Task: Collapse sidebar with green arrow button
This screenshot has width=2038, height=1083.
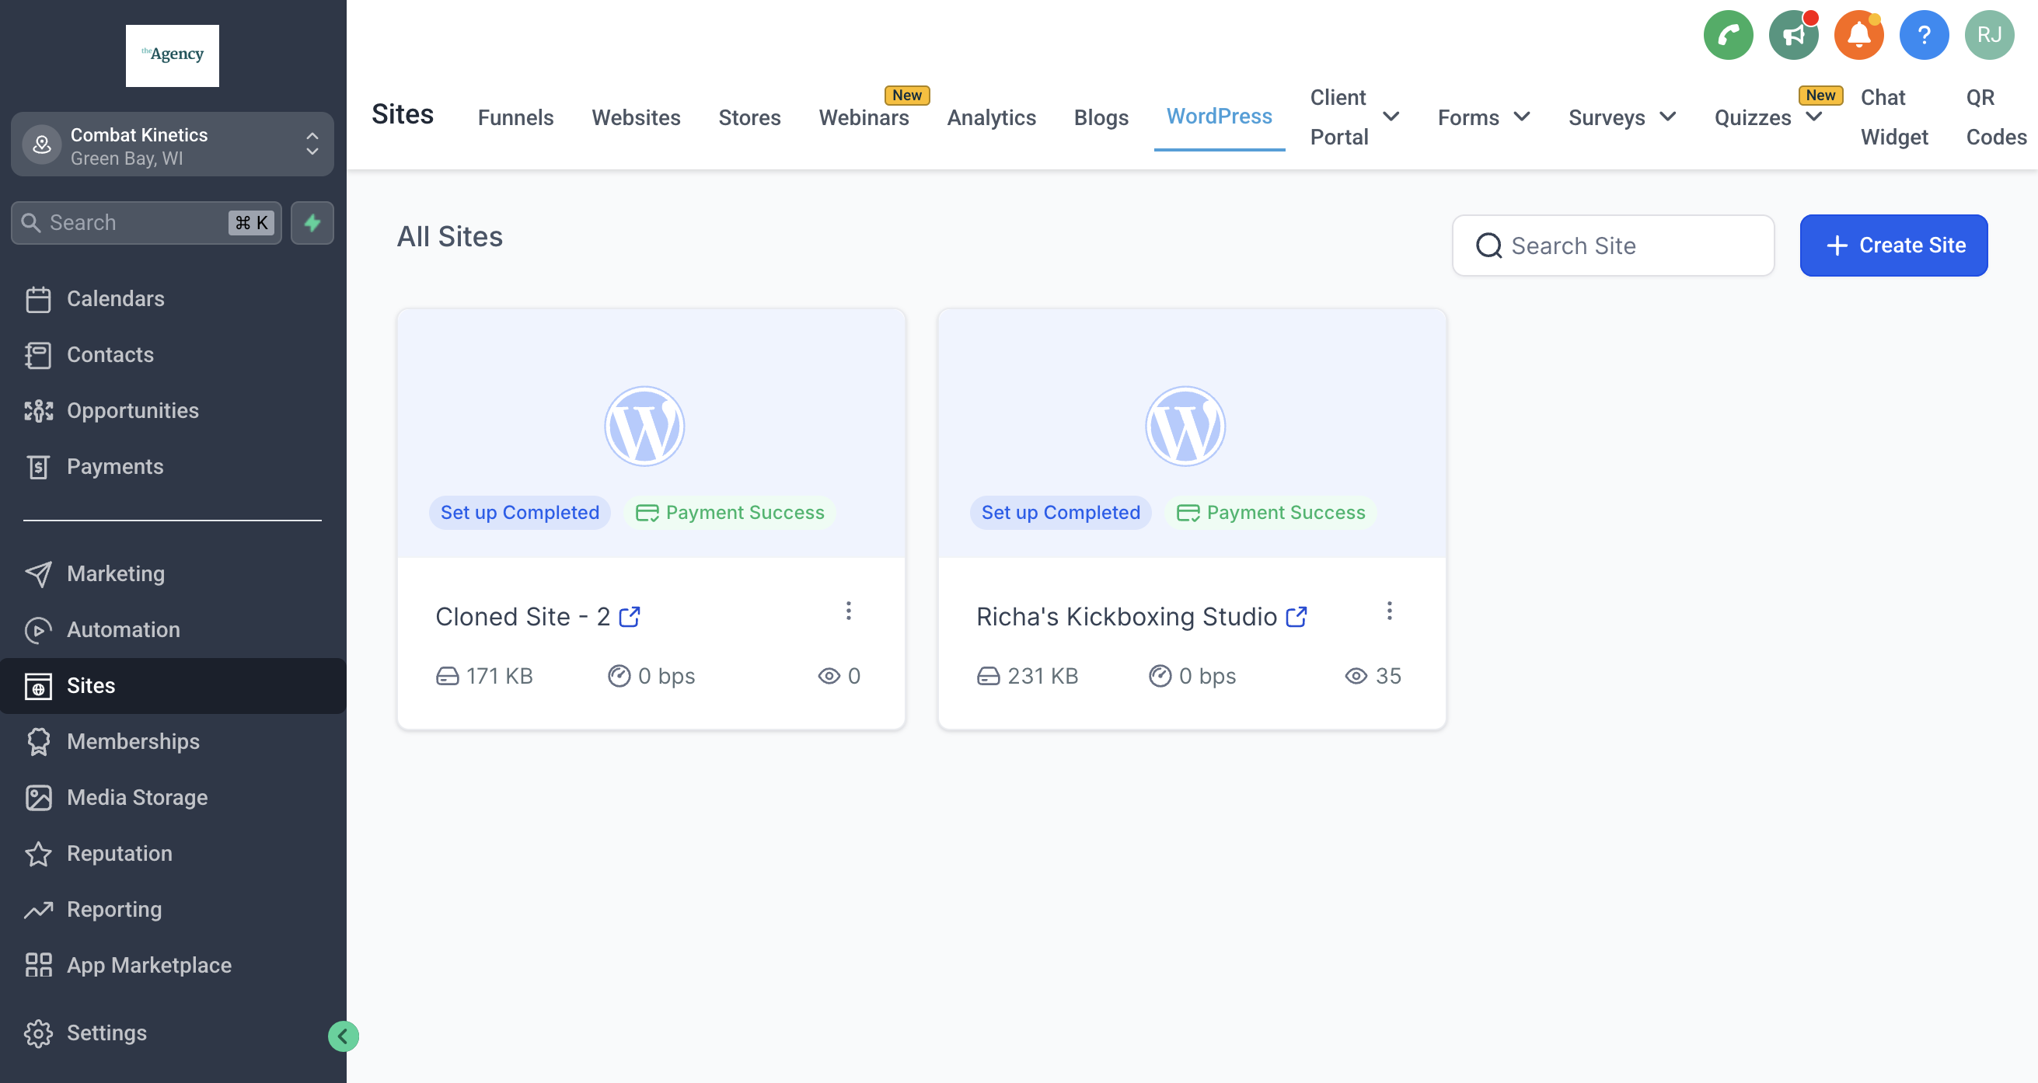Action: tap(343, 1036)
